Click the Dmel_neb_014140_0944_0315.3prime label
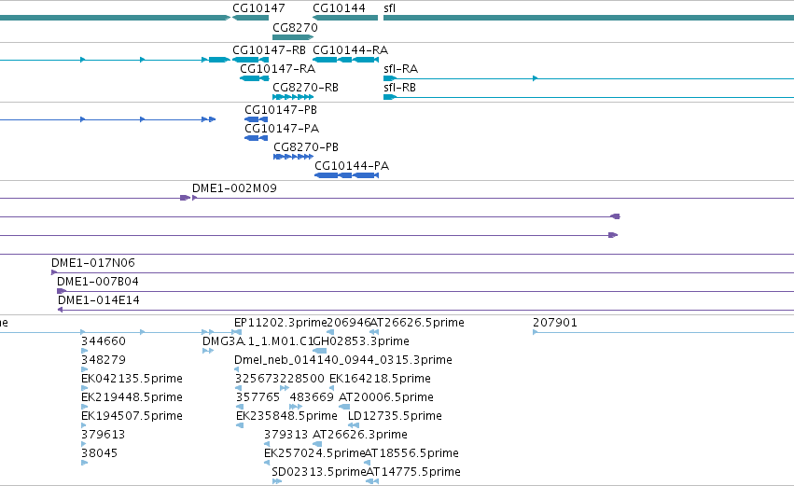This screenshot has width=794, height=486. (x=342, y=360)
